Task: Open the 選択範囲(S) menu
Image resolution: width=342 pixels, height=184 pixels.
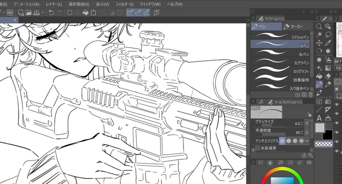Action: (x=79, y=4)
